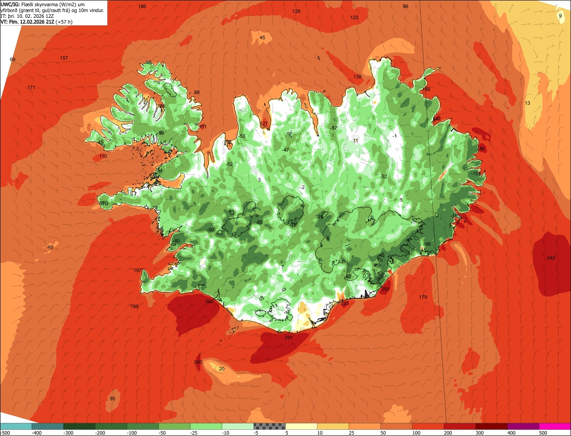Select the pale yellow 5 to 10 swatch

coord(302,426)
